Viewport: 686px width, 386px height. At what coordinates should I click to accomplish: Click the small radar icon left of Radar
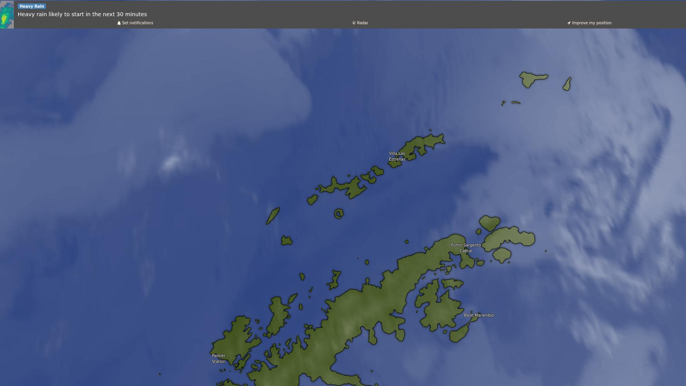354,23
